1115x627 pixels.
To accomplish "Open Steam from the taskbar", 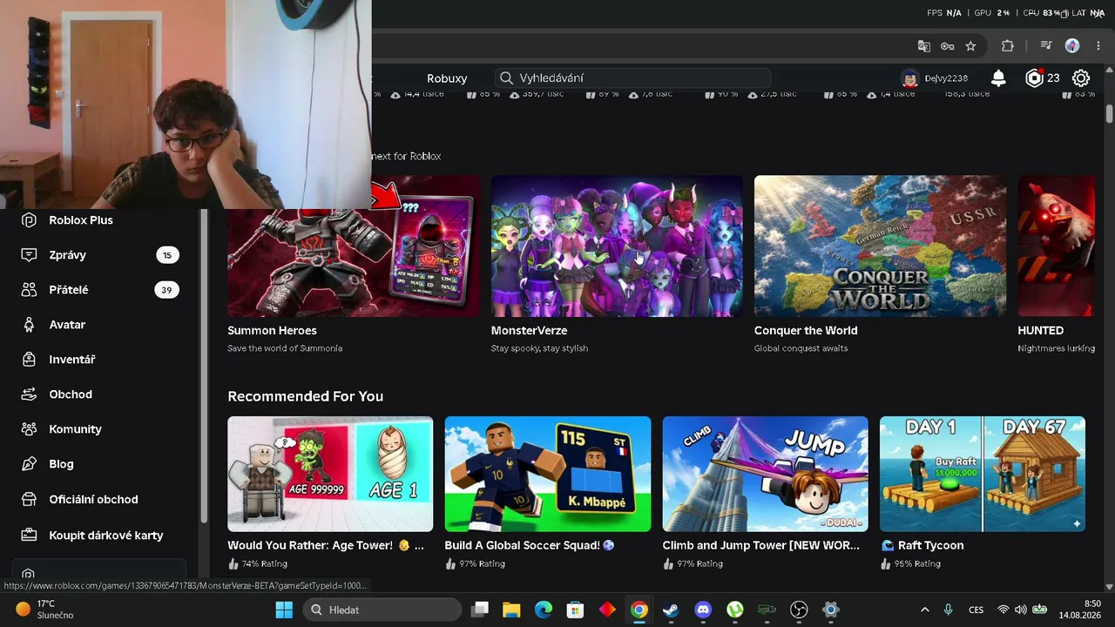I will point(671,610).
